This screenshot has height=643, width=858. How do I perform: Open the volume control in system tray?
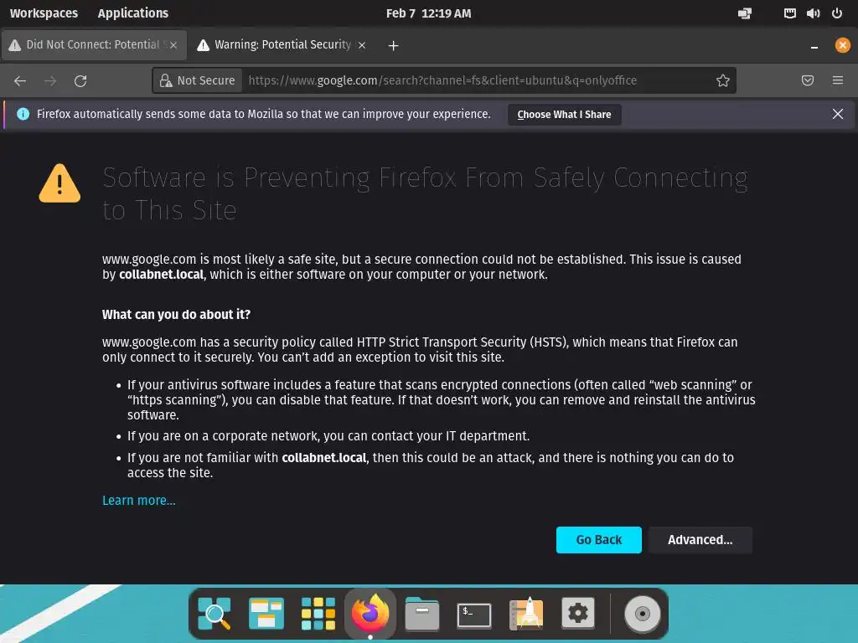[813, 13]
